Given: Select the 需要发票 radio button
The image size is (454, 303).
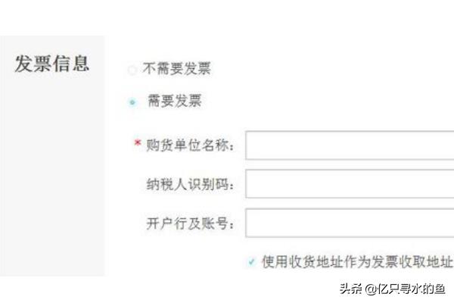Looking at the screenshot, I should tap(132, 102).
